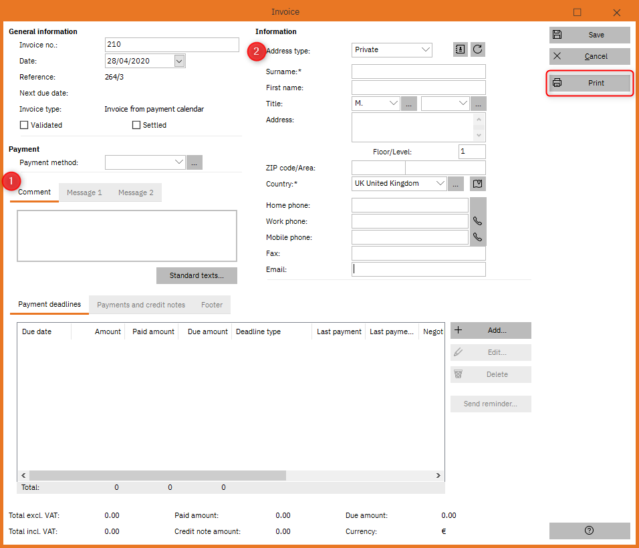Click the Work phone field
The width and height of the screenshot is (639, 548).
tap(410, 221)
